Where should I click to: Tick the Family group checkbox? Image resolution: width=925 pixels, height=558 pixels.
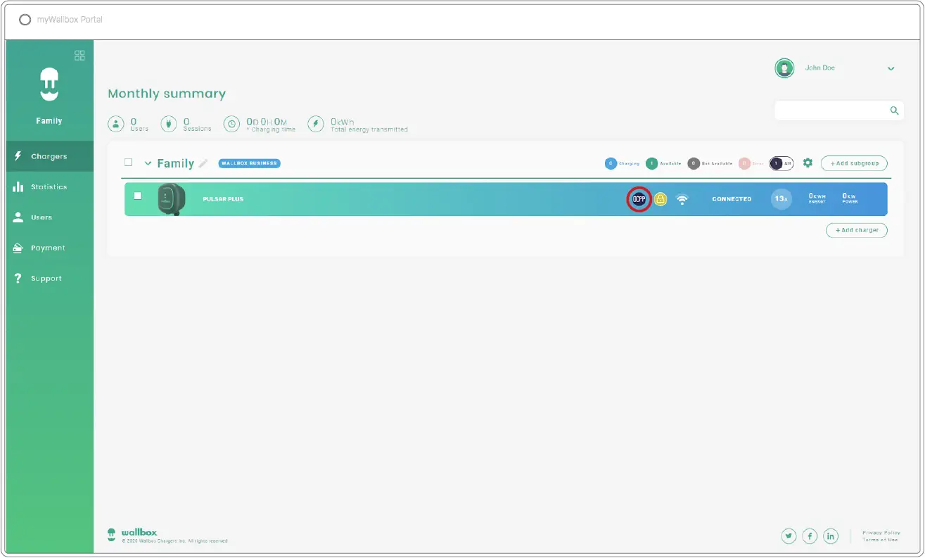pyautogui.click(x=128, y=163)
